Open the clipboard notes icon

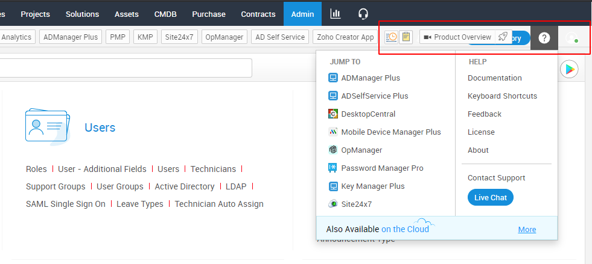click(406, 37)
